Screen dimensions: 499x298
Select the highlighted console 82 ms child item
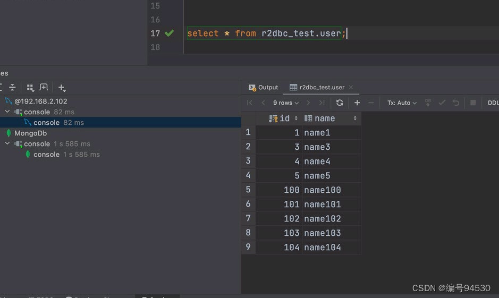pyautogui.click(x=120, y=123)
